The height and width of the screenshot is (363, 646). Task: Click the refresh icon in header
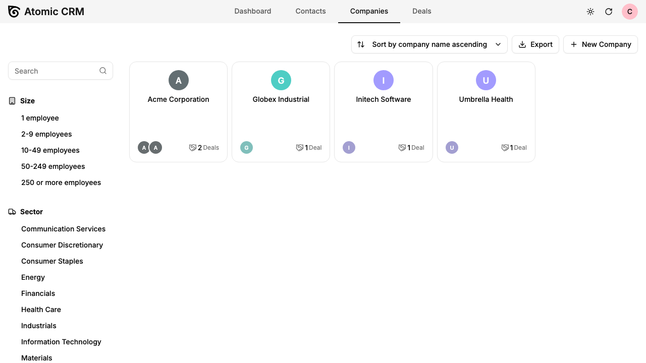pos(609,12)
